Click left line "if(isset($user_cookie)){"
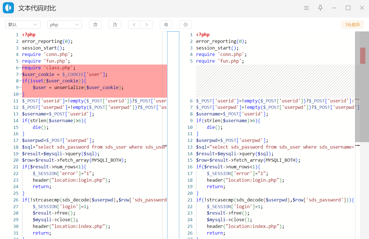Viewport: 369px width, 239px height. tap(54, 81)
